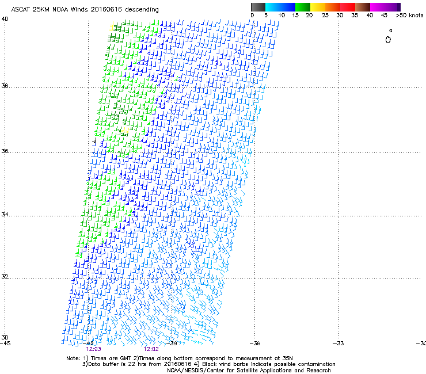426x374 pixels.
Task: Click the longitude axis label '-39'
Action: click(x=172, y=344)
